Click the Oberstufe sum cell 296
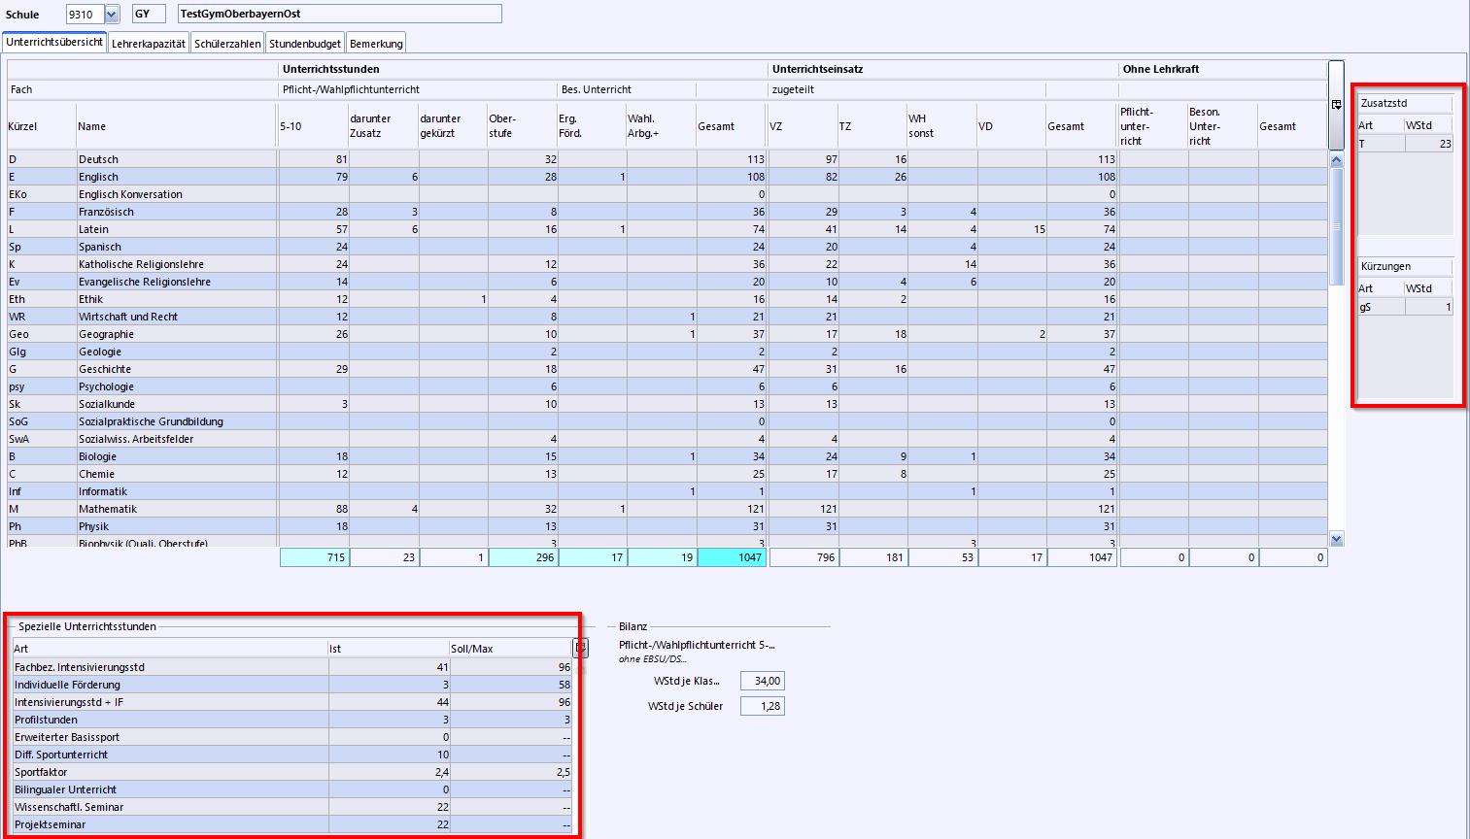The height and width of the screenshot is (839, 1470). (x=523, y=557)
